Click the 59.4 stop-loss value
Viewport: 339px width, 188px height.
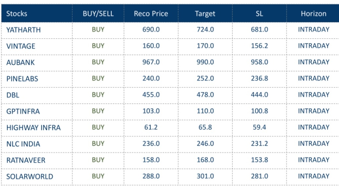(259, 127)
